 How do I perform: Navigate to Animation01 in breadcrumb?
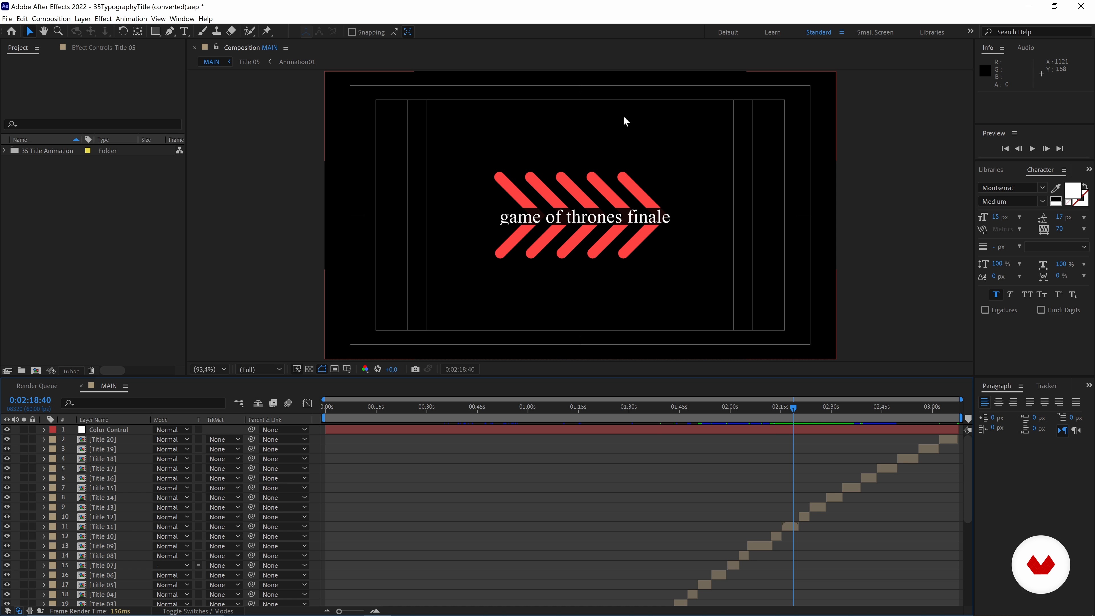click(x=297, y=62)
